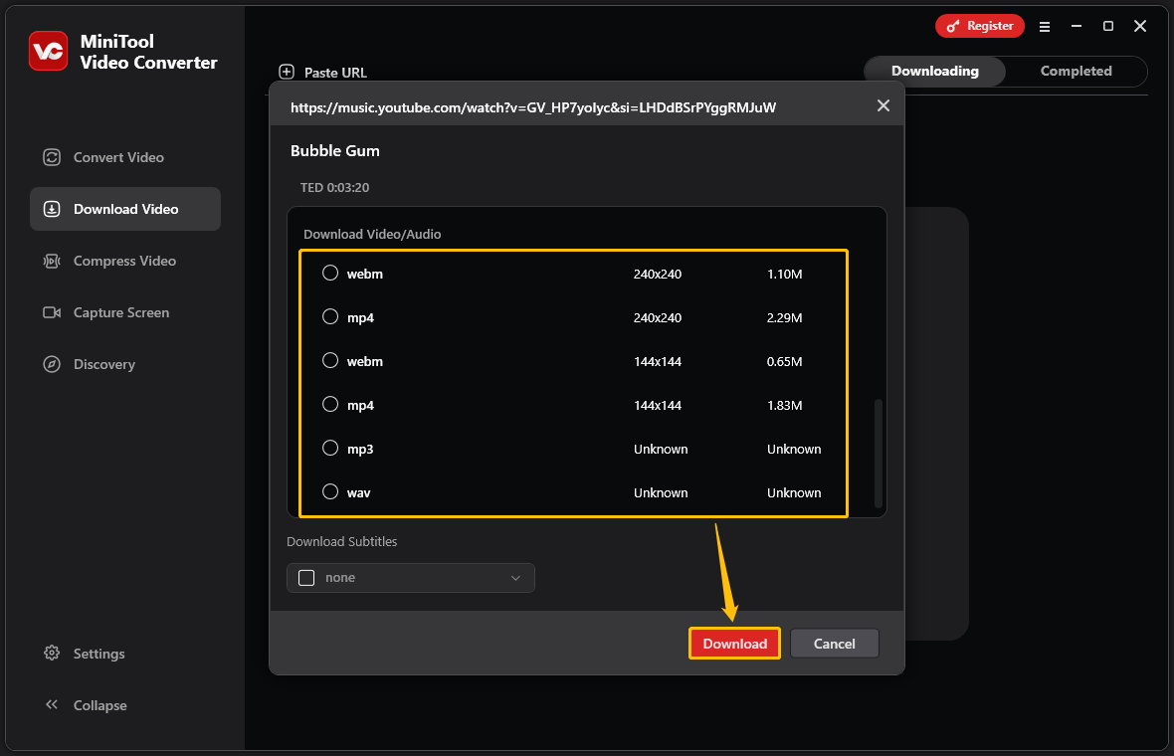Click the Cancel button
Viewport: 1174px width, 756px height.
tap(834, 644)
